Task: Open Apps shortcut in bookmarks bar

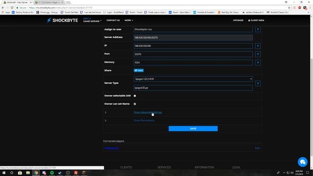Action: 6,12
